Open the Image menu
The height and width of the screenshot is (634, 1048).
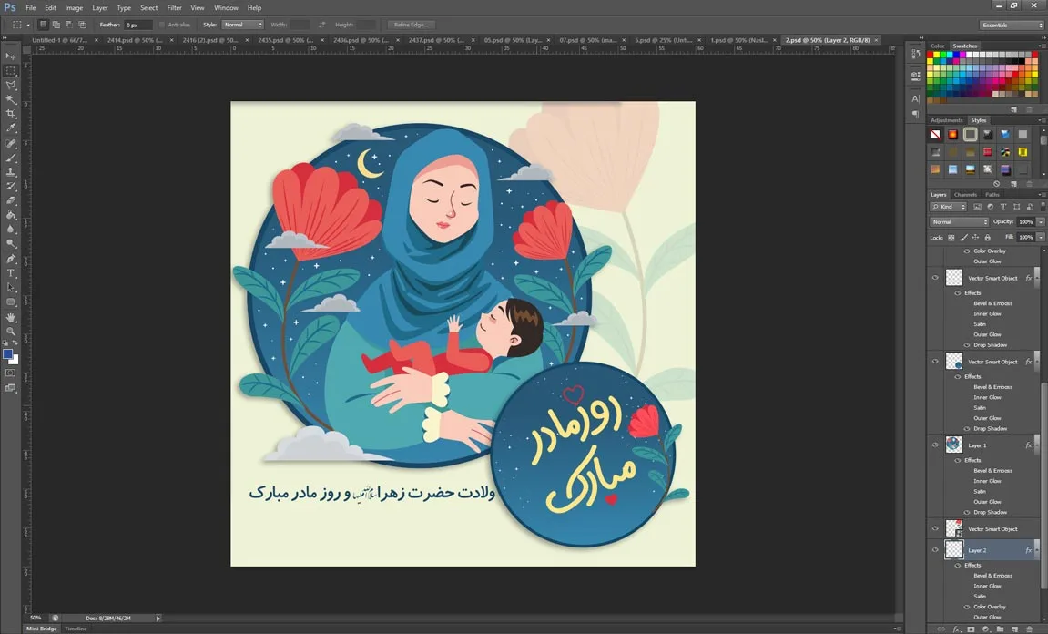(74, 8)
